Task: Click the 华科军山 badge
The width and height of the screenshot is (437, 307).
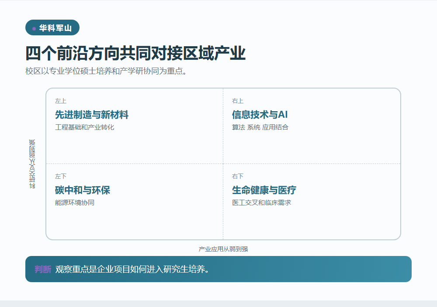Action: tap(52, 27)
